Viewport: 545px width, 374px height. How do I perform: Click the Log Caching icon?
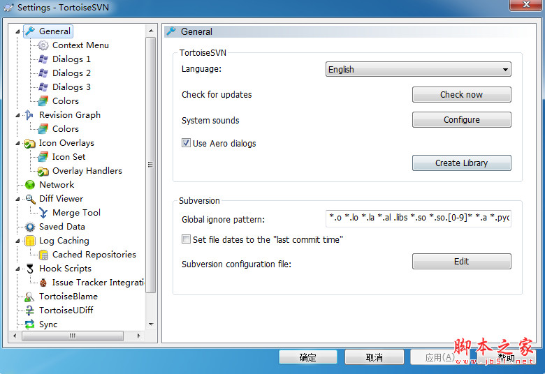(x=30, y=241)
